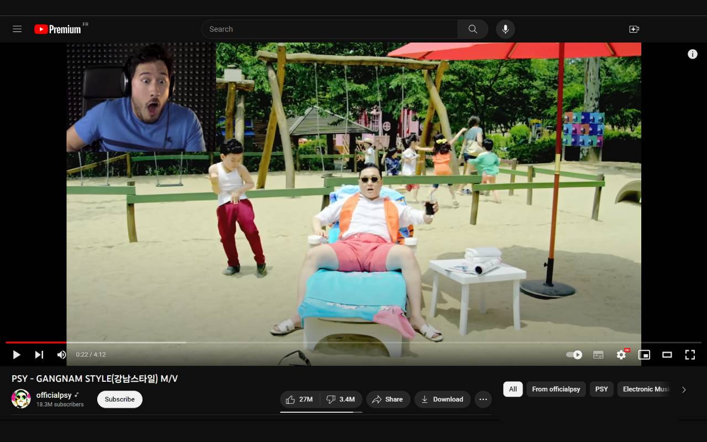Select the 'From officialpsy' filter chip

click(x=556, y=389)
